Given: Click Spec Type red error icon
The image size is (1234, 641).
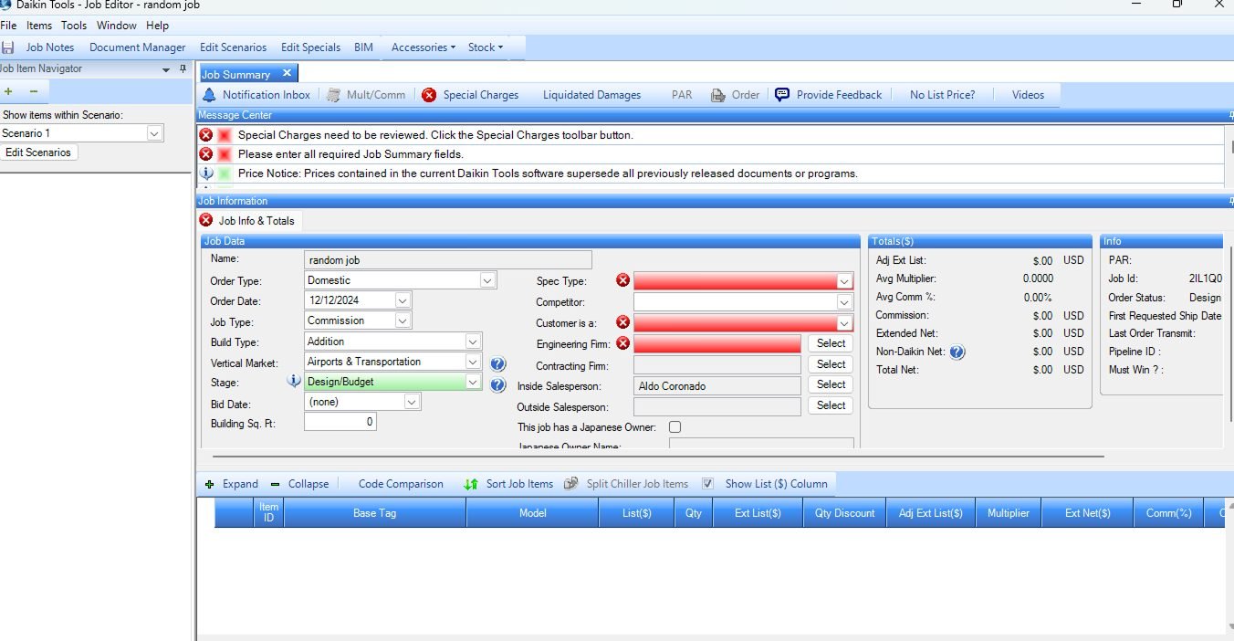Looking at the screenshot, I should click(x=623, y=280).
